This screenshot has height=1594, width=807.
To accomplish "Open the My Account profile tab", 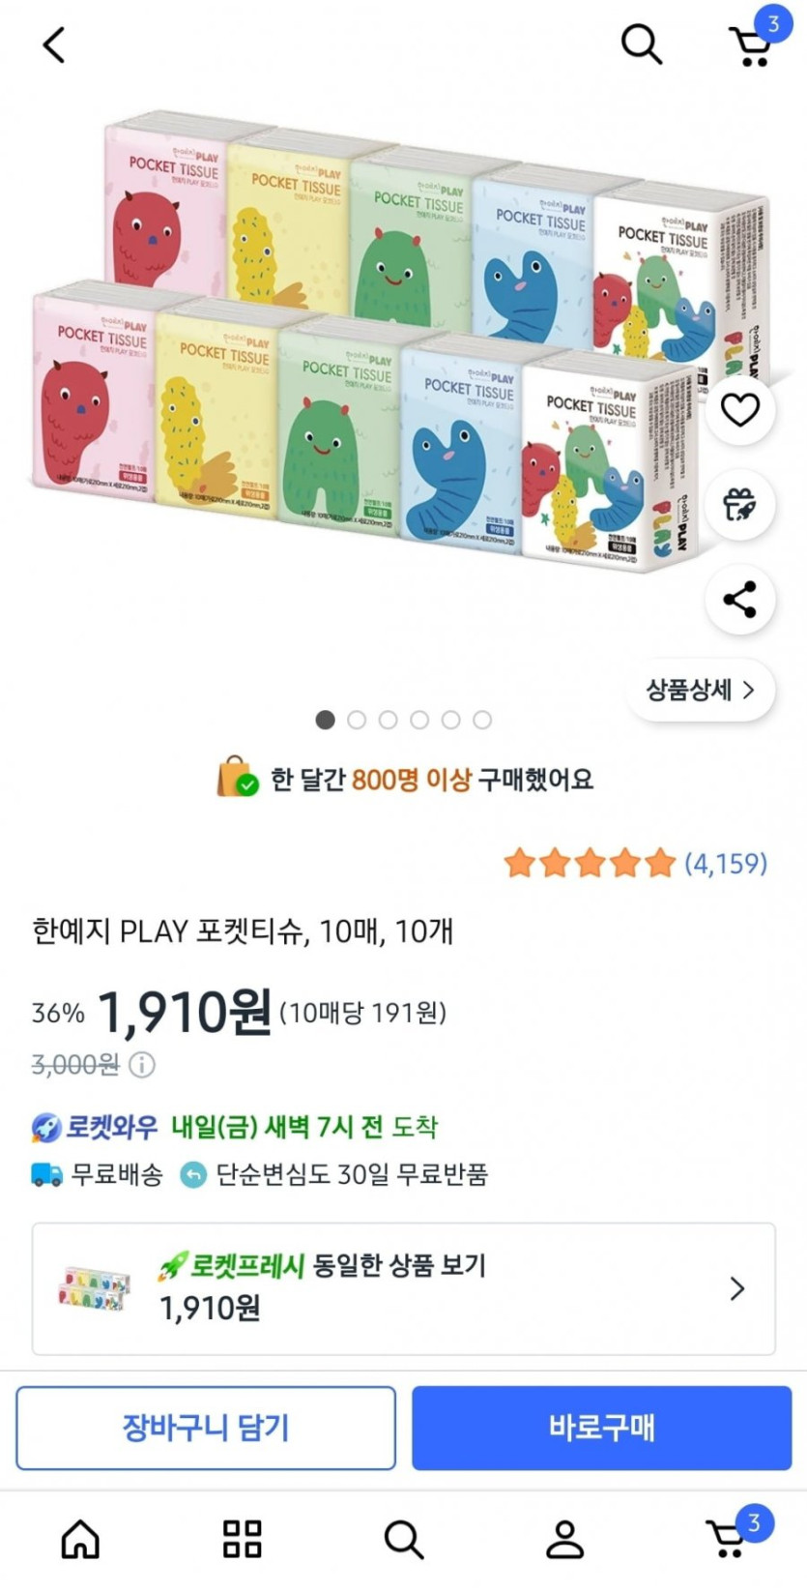I will click(564, 1539).
